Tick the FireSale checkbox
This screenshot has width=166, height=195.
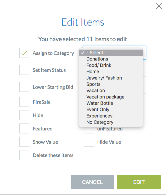24,102
